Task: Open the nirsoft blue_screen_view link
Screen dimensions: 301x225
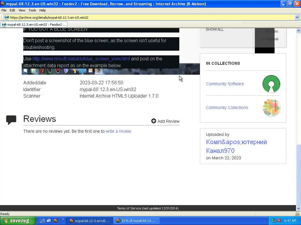Action: pyautogui.click(x=81, y=59)
